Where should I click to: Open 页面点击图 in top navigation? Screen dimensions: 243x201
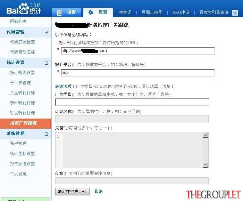tap(152, 13)
